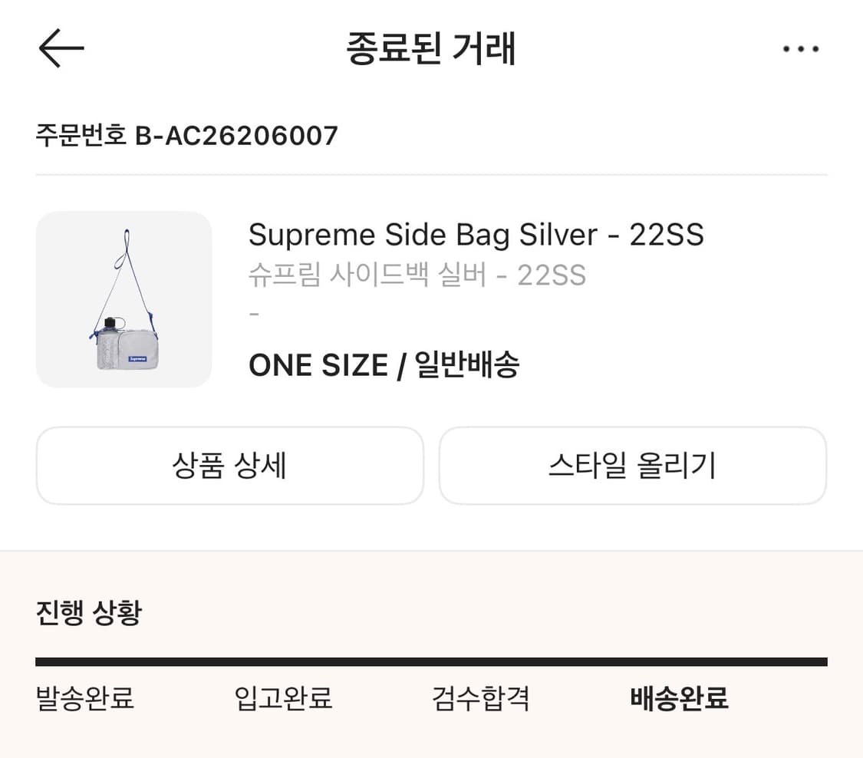Select the bold 배송완료 progress step
The width and height of the screenshot is (863, 758).
tap(679, 699)
